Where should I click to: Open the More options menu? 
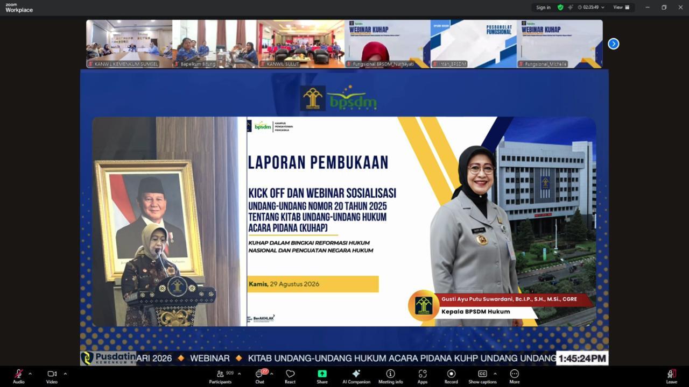click(x=514, y=376)
